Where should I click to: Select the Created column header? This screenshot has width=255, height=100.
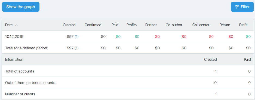69,25
